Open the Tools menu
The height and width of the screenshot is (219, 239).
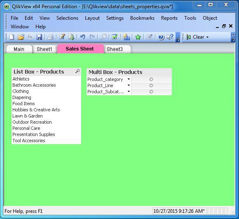pos(190,18)
